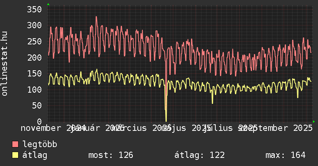This screenshot has height=166, width=318.
Task: Click the highest peak of the red line
Action: [96, 17]
